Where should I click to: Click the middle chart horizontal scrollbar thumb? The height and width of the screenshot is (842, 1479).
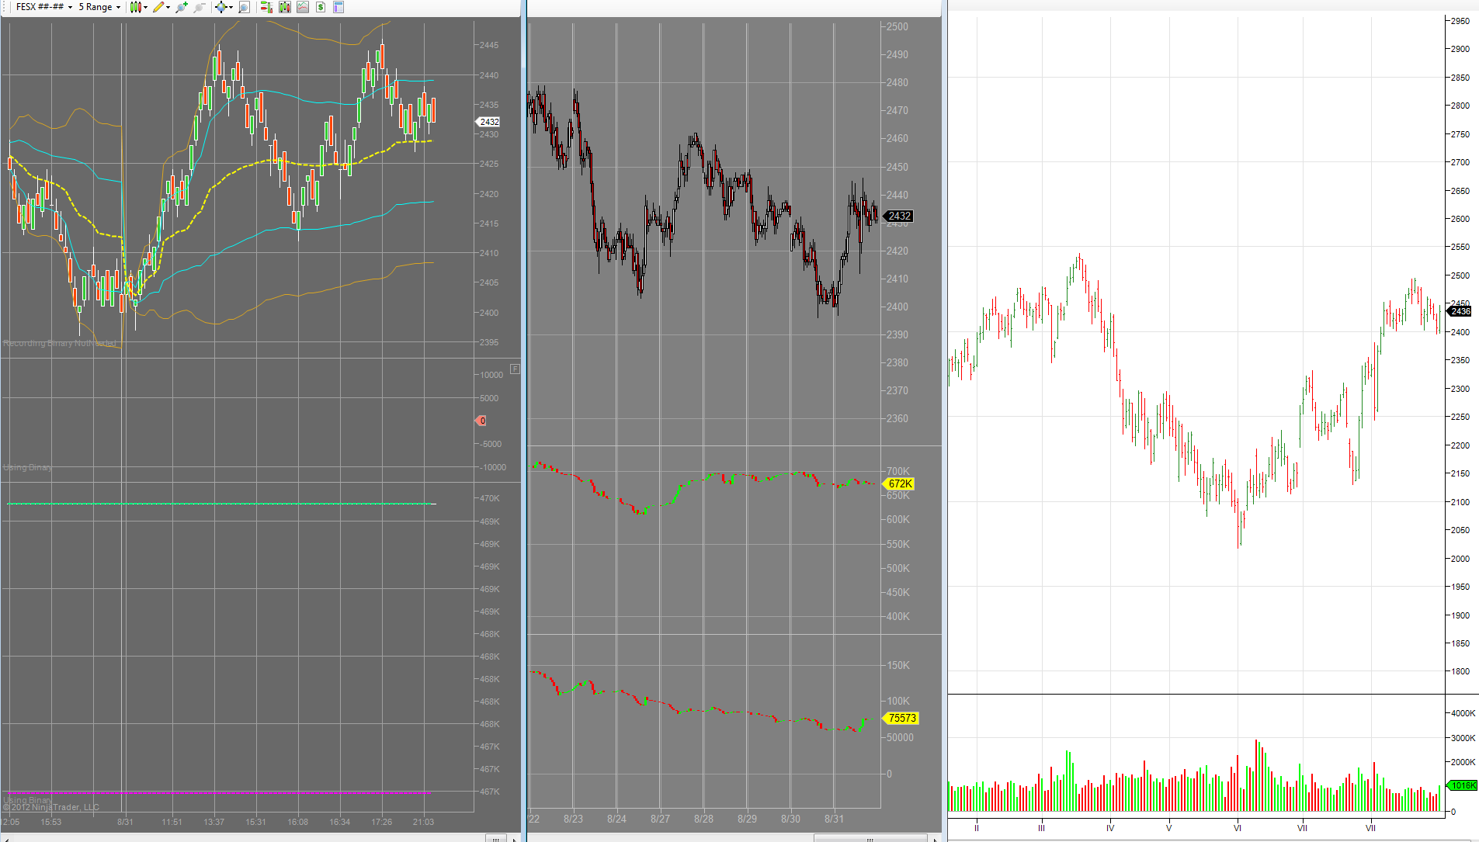coord(870,838)
